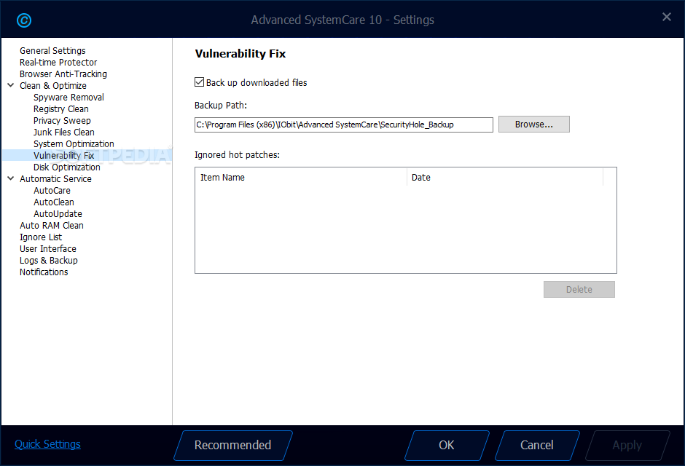Image resolution: width=685 pixels, height=466 pixels.
Task: Close the Settings window
Action: [x=666, y=17]
